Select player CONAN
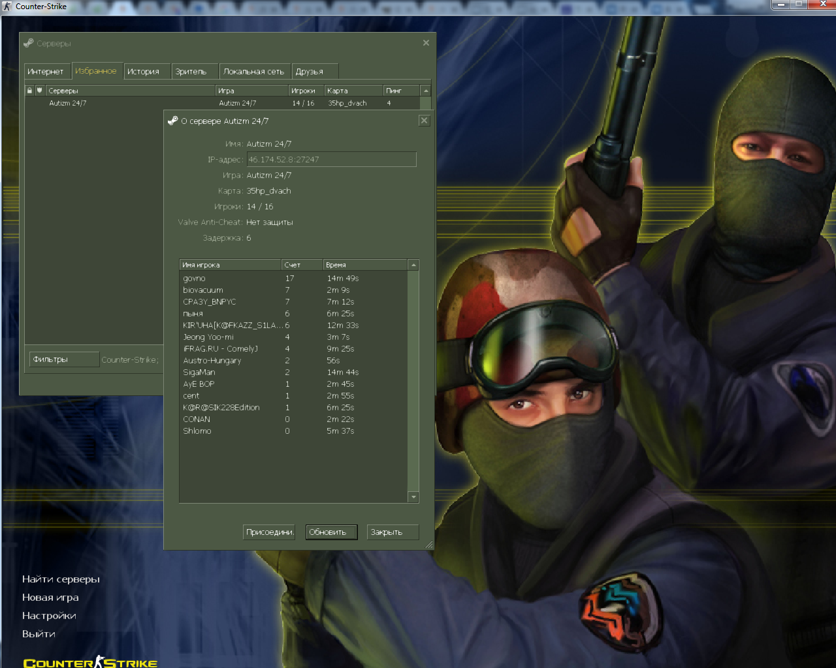The height and width of the screenshot is (668, 836). coord(293,419)
